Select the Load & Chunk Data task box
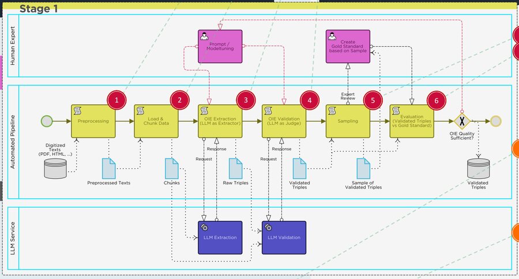 tap(156, 121)
